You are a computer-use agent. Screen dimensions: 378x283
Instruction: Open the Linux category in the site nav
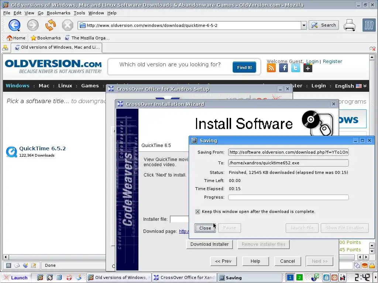(65, 85)
